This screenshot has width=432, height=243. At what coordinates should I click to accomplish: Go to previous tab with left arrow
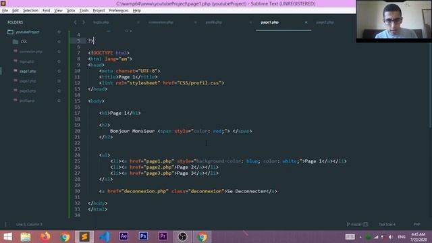coord(75,22)
